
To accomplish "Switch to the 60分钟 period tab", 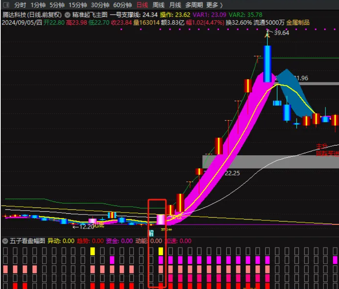I will [x=122, y=5].
